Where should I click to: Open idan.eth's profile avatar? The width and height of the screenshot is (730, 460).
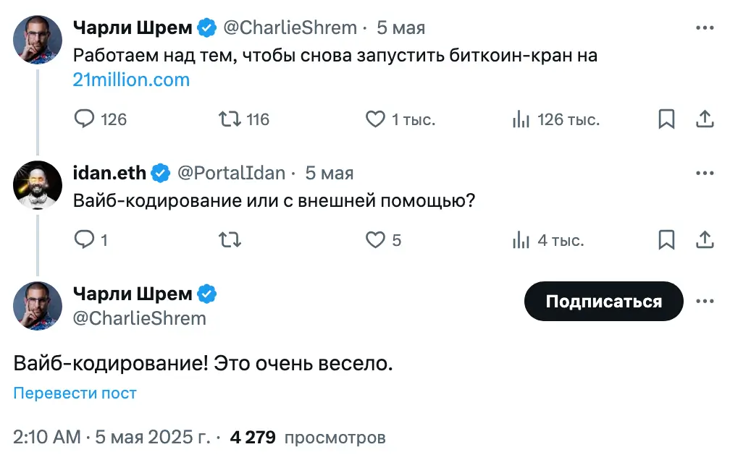coord(38,185)
